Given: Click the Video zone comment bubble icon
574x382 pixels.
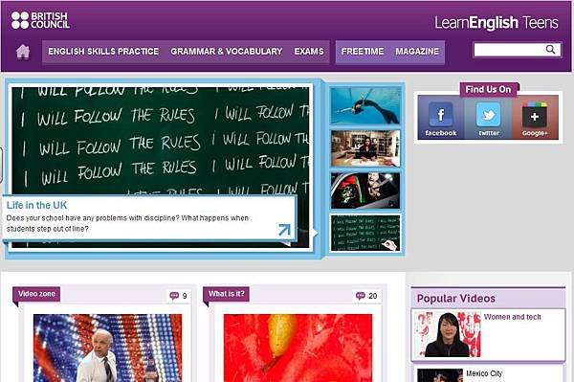Looking at the screenshot, I should coord(174,295).
